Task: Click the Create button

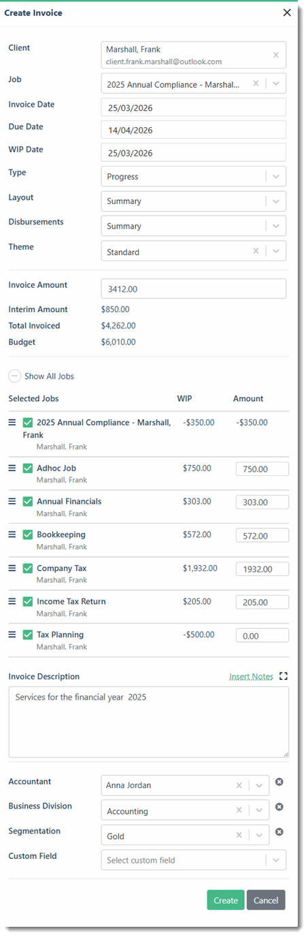Action: 226,900
